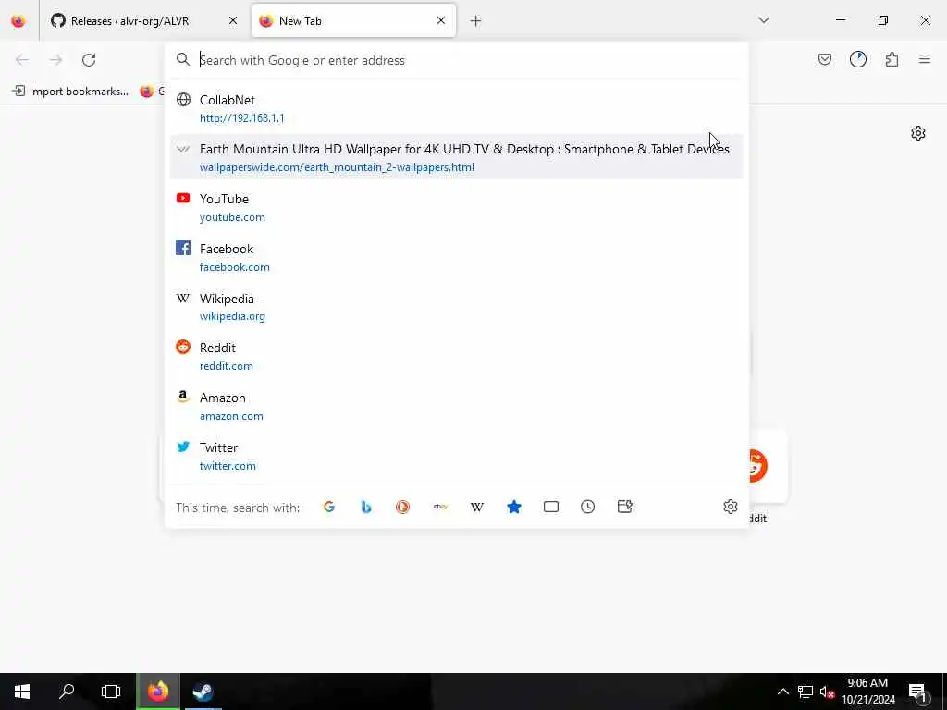
Task: Open taskbar Search magnifier
Action: tap(67, 692)
